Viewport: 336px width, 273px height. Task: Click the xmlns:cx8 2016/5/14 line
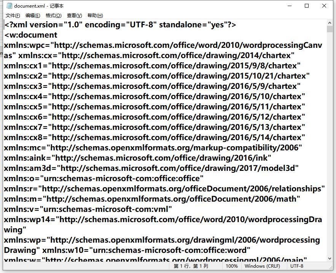click(154, 137)
